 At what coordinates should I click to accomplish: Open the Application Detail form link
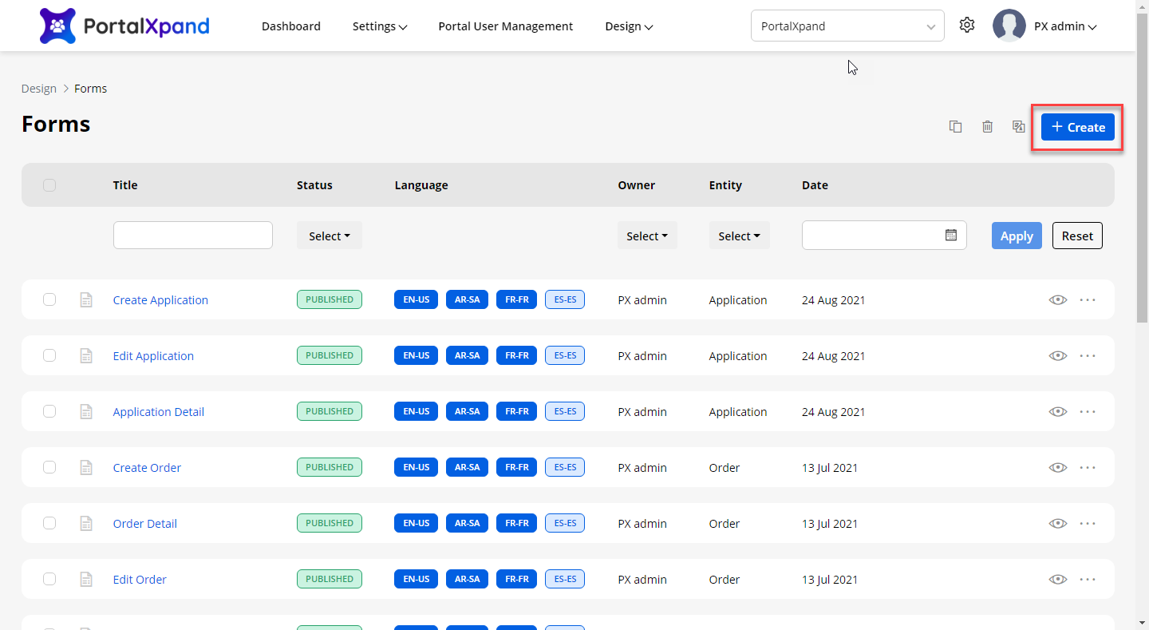[x=159, y=412]
